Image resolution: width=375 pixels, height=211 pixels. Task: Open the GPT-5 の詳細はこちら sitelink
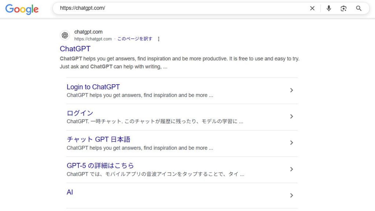click(x=100, y=166)
